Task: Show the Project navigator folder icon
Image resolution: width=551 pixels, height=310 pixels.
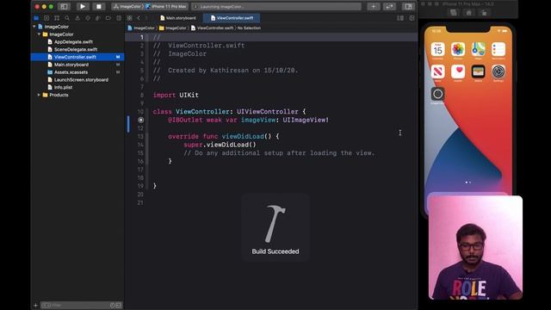Action: 36,18
